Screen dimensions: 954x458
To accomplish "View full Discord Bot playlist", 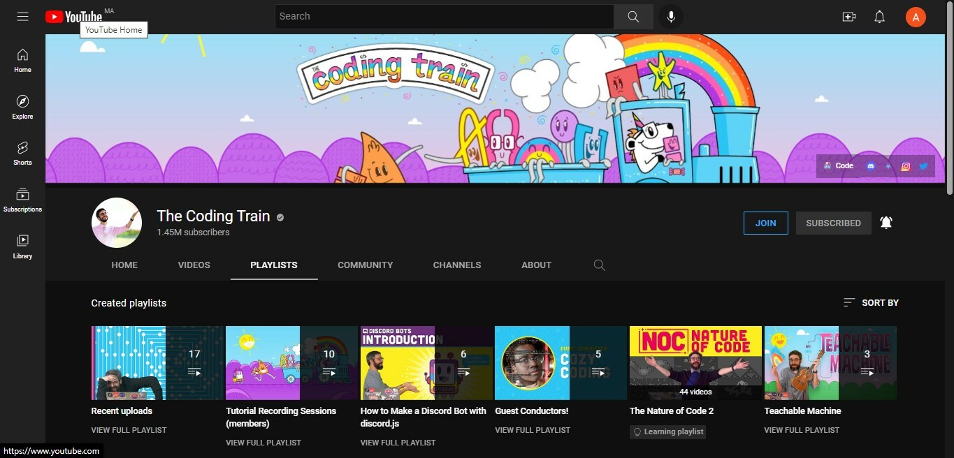I will point(398,443).
